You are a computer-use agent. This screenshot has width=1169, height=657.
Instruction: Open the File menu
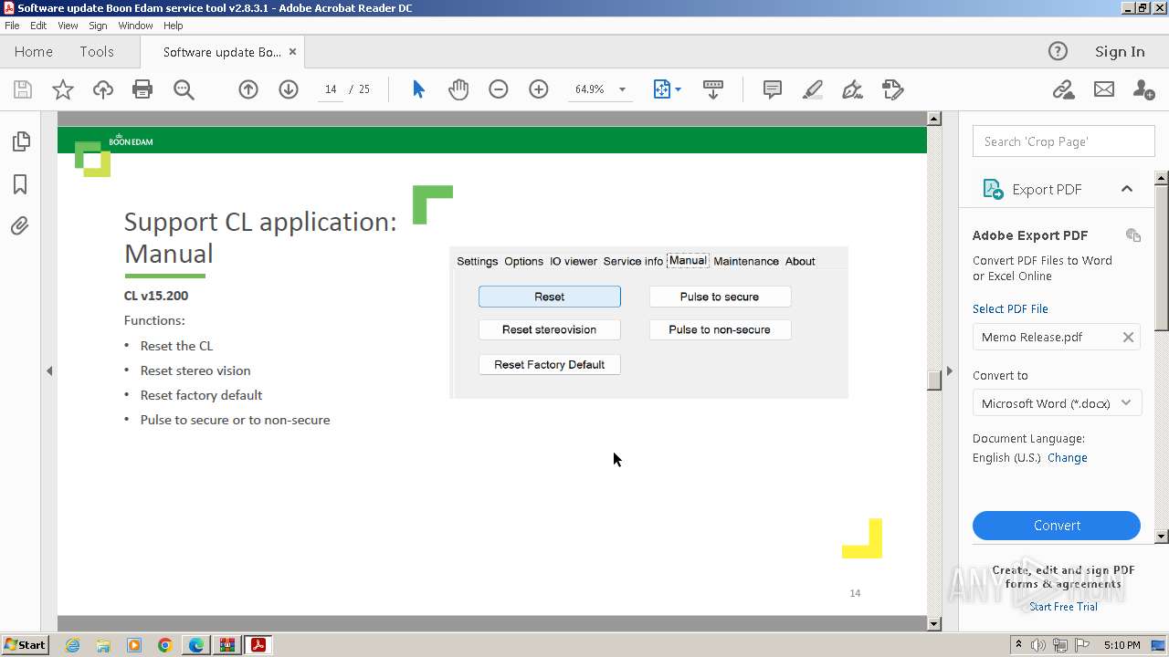[x=12, y=26]
